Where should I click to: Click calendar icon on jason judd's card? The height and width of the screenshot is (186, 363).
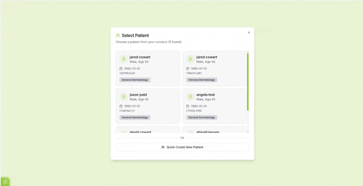[x=121, y=106]
